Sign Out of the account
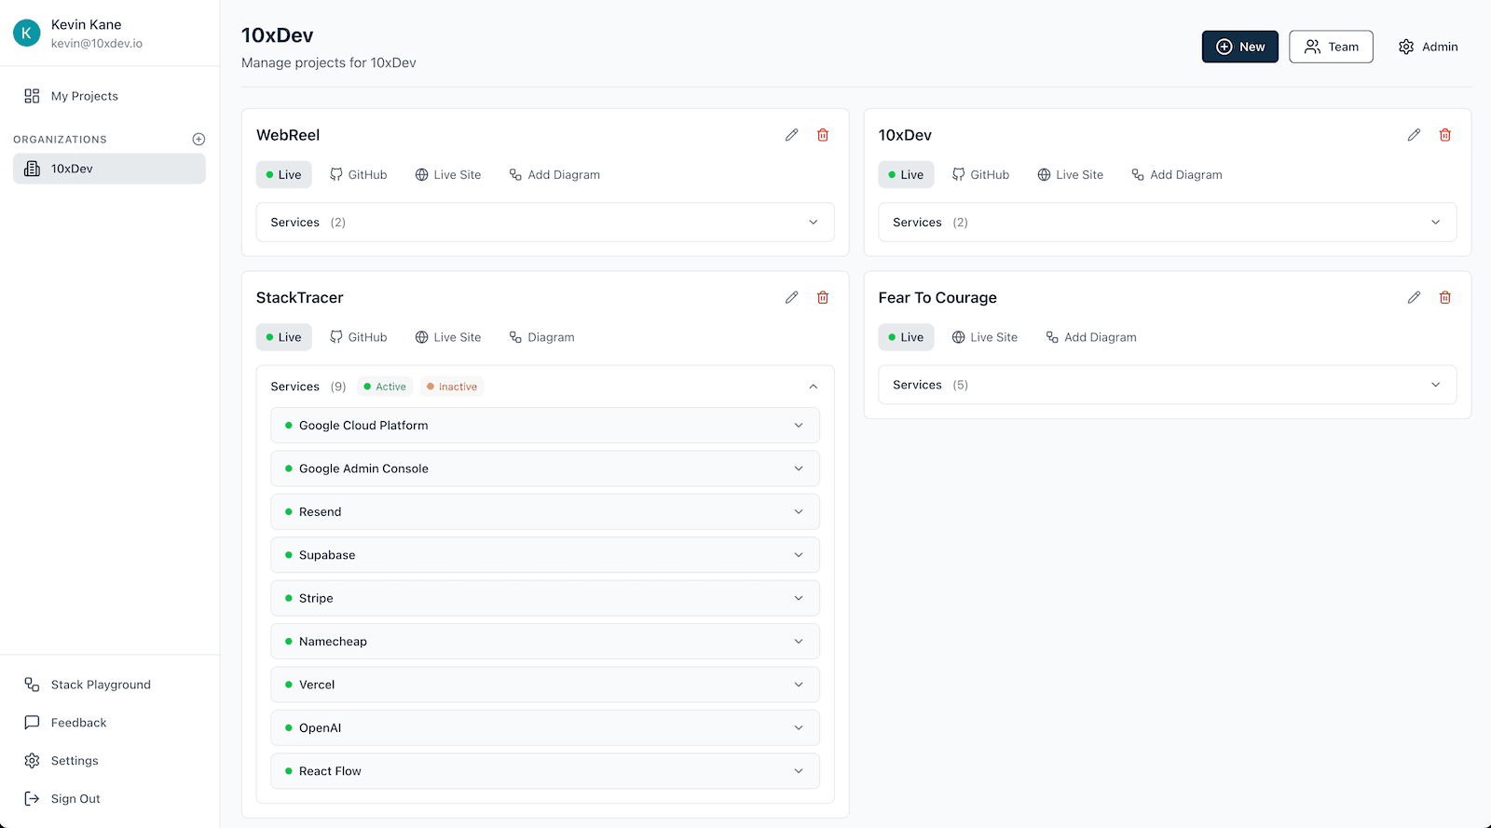The width and height of the screenshot is (1491, 828). [109, 799]
